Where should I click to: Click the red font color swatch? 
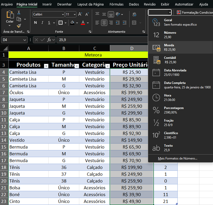pyautogui.click(x=83, y=23)
